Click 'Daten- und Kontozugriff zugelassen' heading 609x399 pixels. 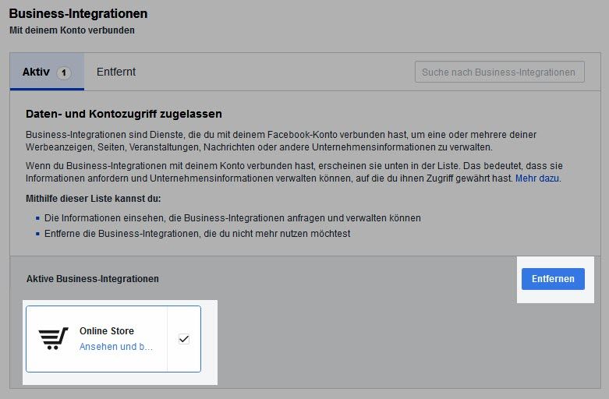click(x=124, y=115)
